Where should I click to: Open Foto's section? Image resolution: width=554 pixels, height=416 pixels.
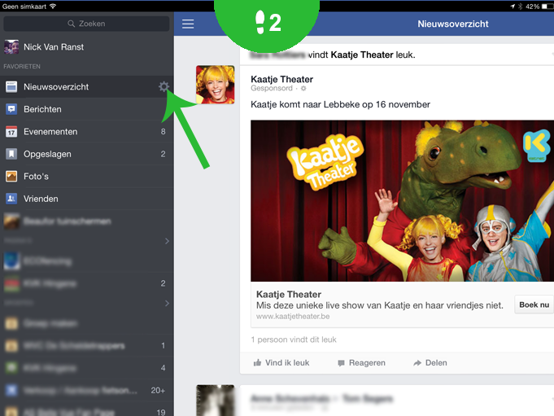[86, 177]
